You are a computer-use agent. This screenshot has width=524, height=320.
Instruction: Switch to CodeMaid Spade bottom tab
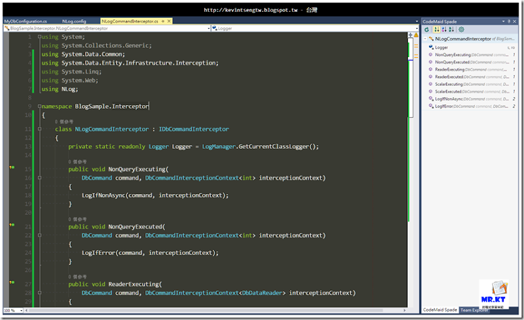click(440, 310)
